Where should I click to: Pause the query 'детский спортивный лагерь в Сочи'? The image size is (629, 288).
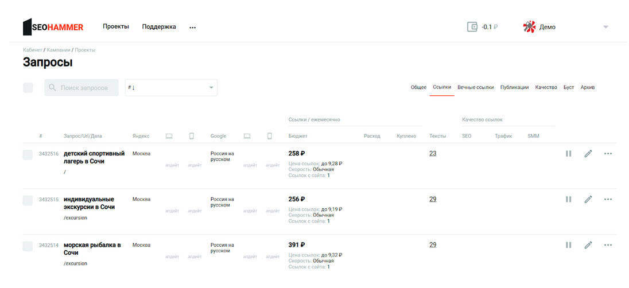568,154
